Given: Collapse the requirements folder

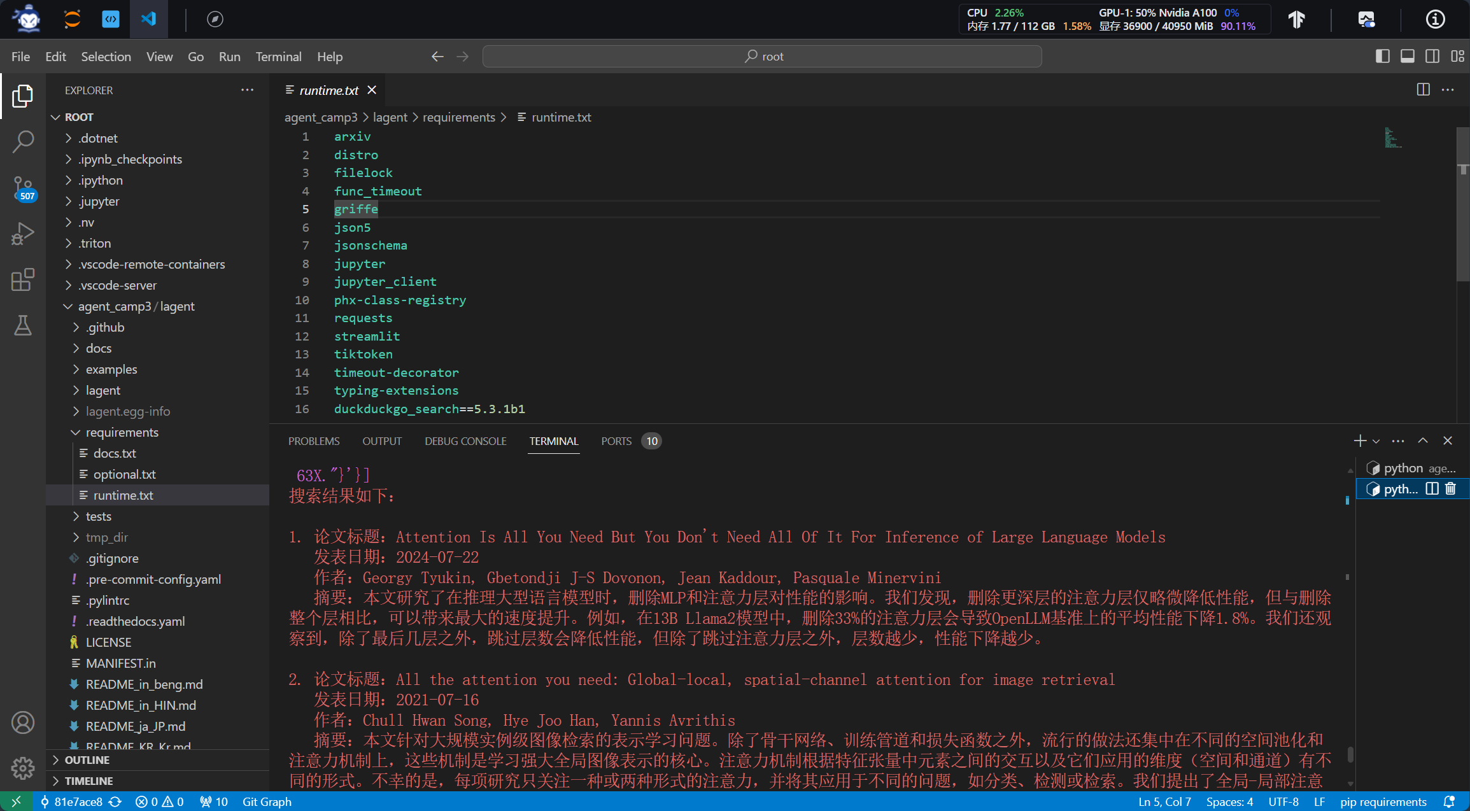Looking at the screenshot, I should pos(122,432).
